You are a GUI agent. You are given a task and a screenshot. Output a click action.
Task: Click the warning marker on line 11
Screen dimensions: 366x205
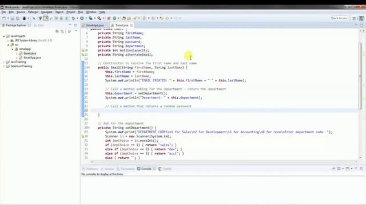82,55
